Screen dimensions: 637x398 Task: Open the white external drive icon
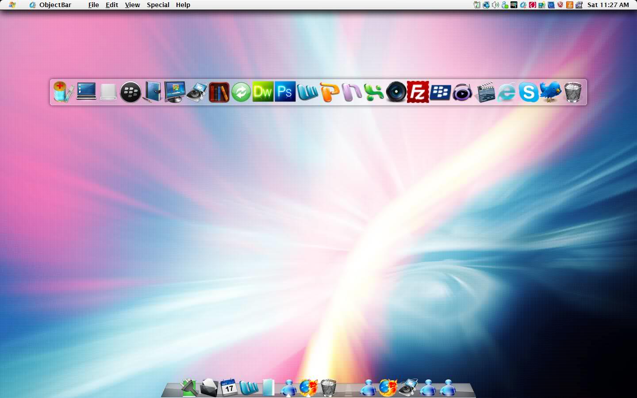[108, 92]
